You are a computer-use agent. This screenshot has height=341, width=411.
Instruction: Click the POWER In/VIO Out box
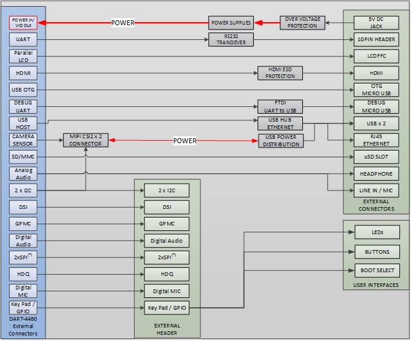tap(23, 23)
